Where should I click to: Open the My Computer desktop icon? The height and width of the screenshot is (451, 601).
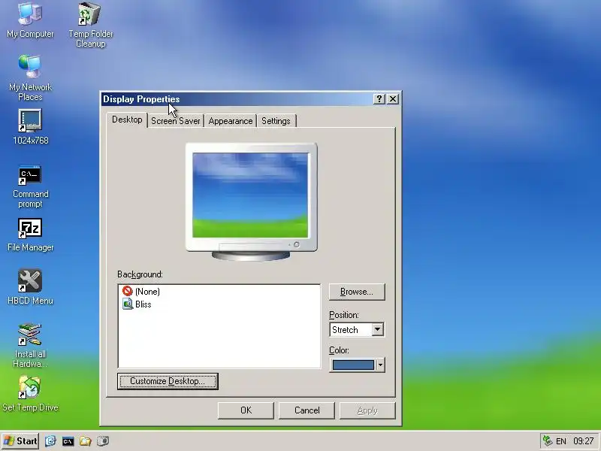tap(30, 20)
